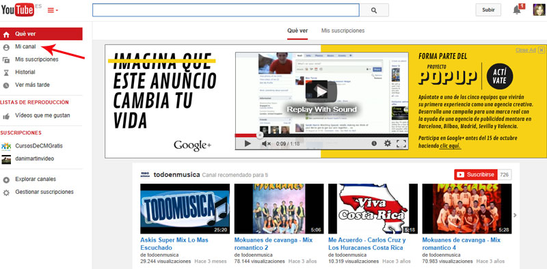Click the ad video settings gear

[387, 143]
